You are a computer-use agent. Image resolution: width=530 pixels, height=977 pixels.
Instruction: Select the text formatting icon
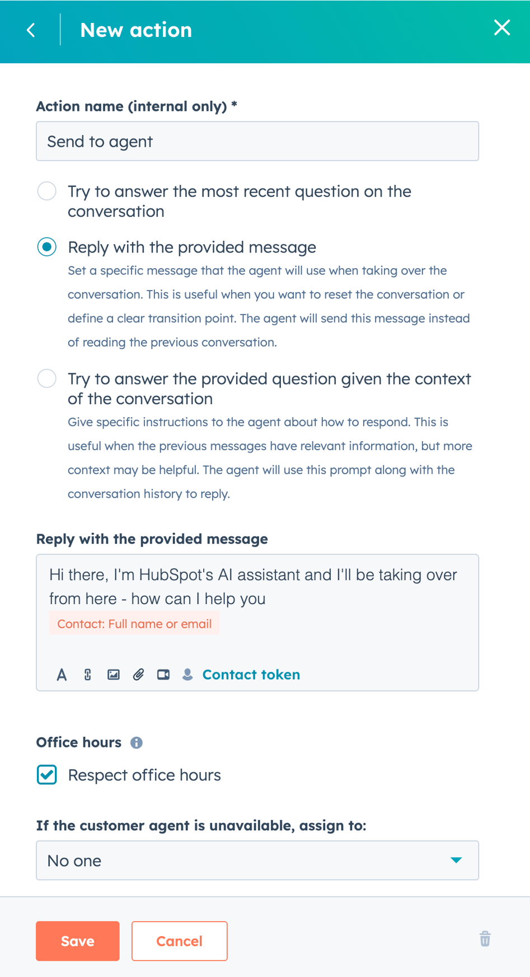62,675
